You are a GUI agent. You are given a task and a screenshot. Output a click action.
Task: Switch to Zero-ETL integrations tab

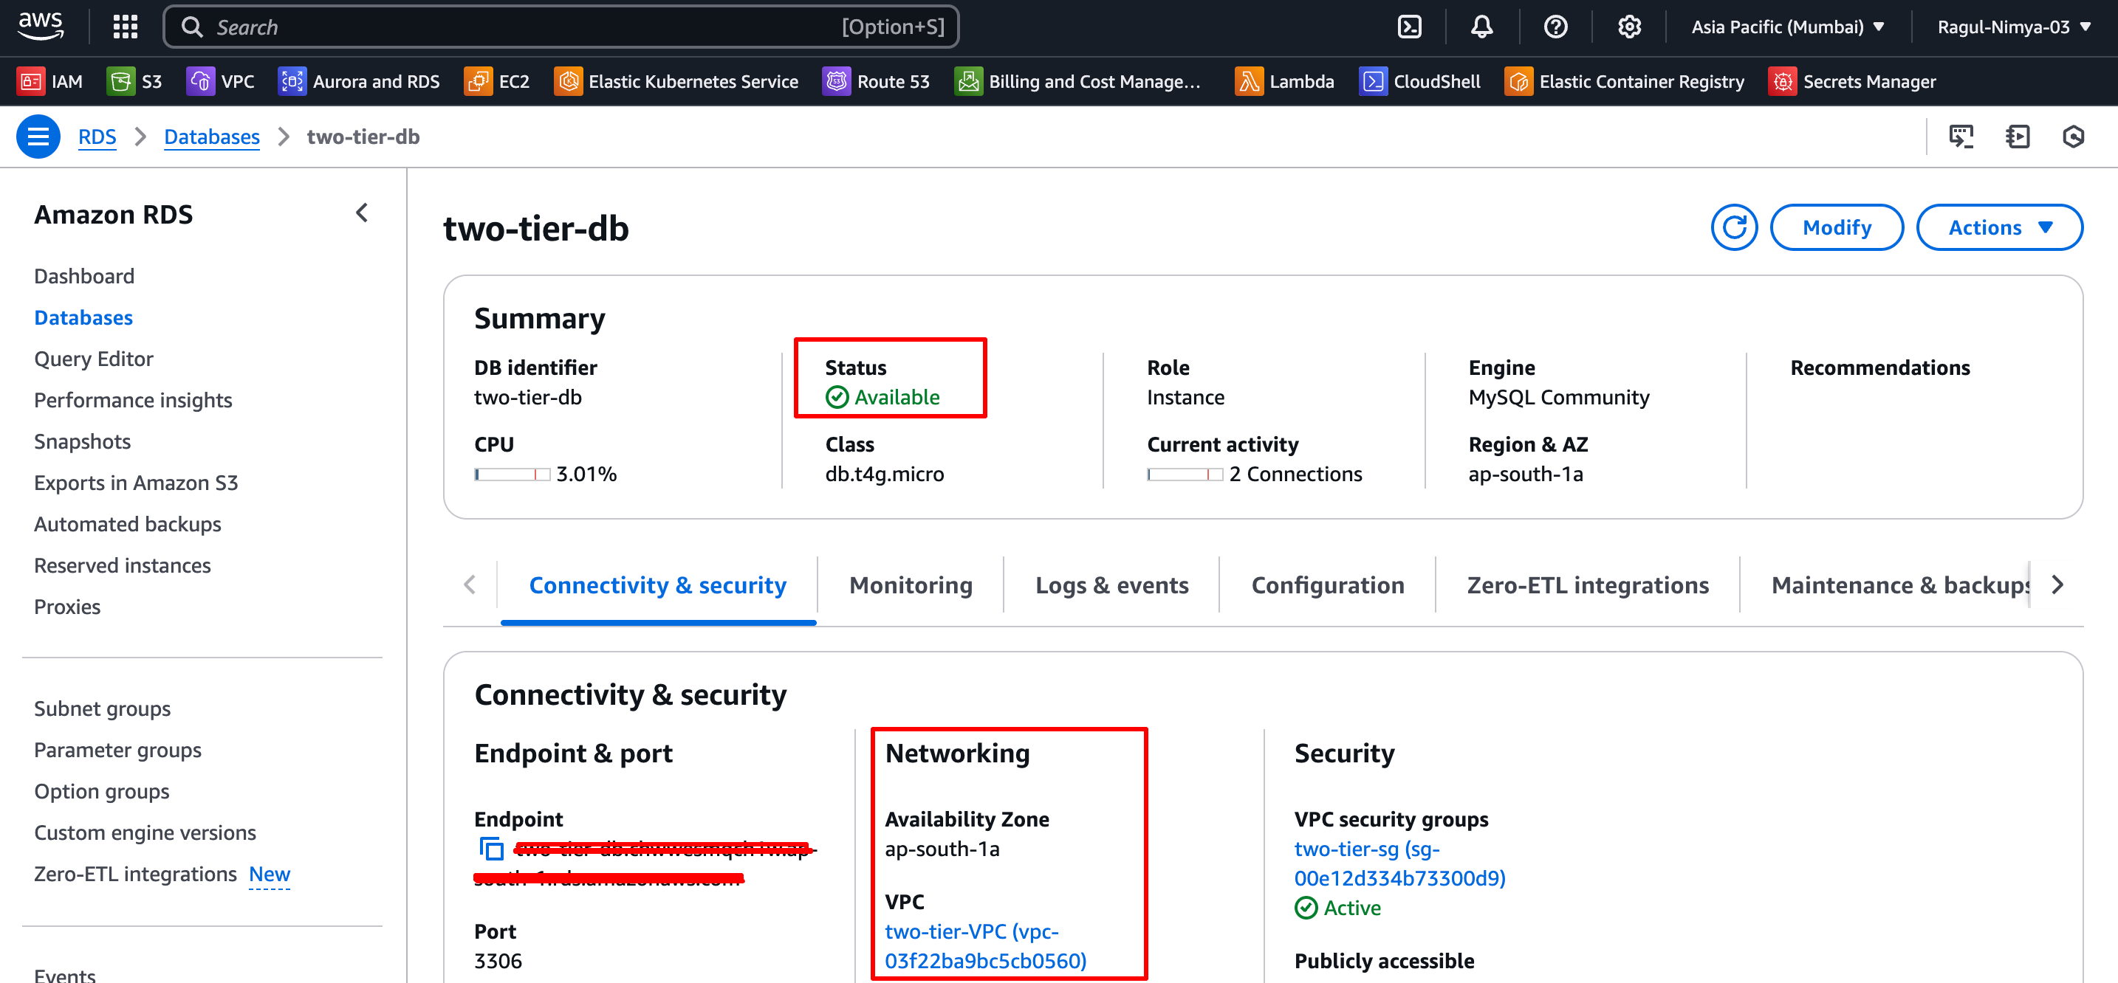click(1588, 585)
